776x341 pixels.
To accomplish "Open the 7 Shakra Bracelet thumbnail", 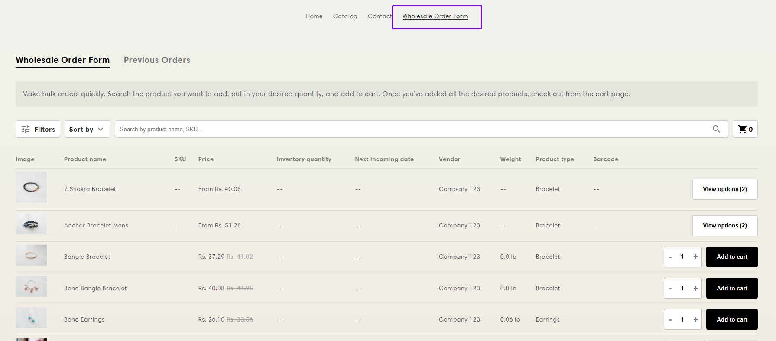I will pyautogui.click(x=31, y=187).
